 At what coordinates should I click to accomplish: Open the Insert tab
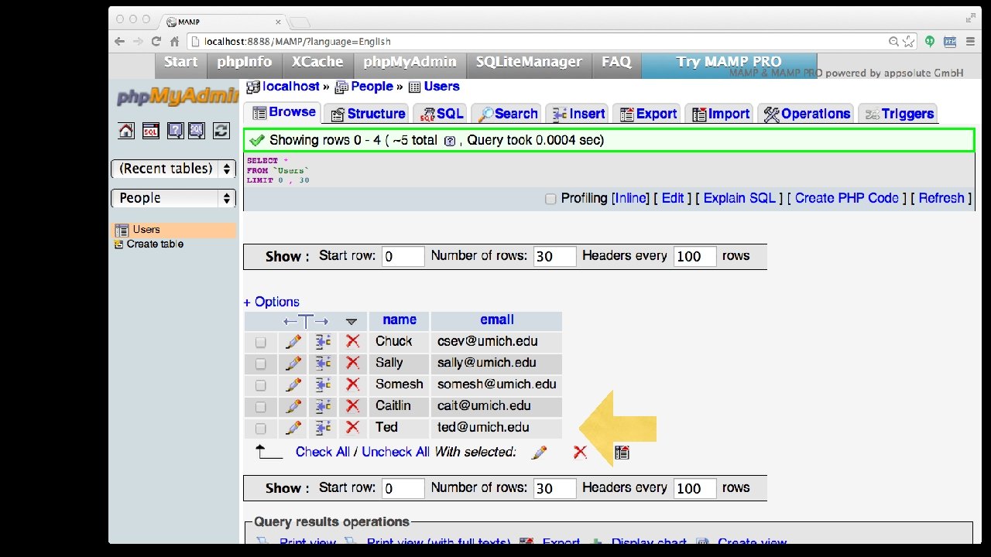[578, 114]
